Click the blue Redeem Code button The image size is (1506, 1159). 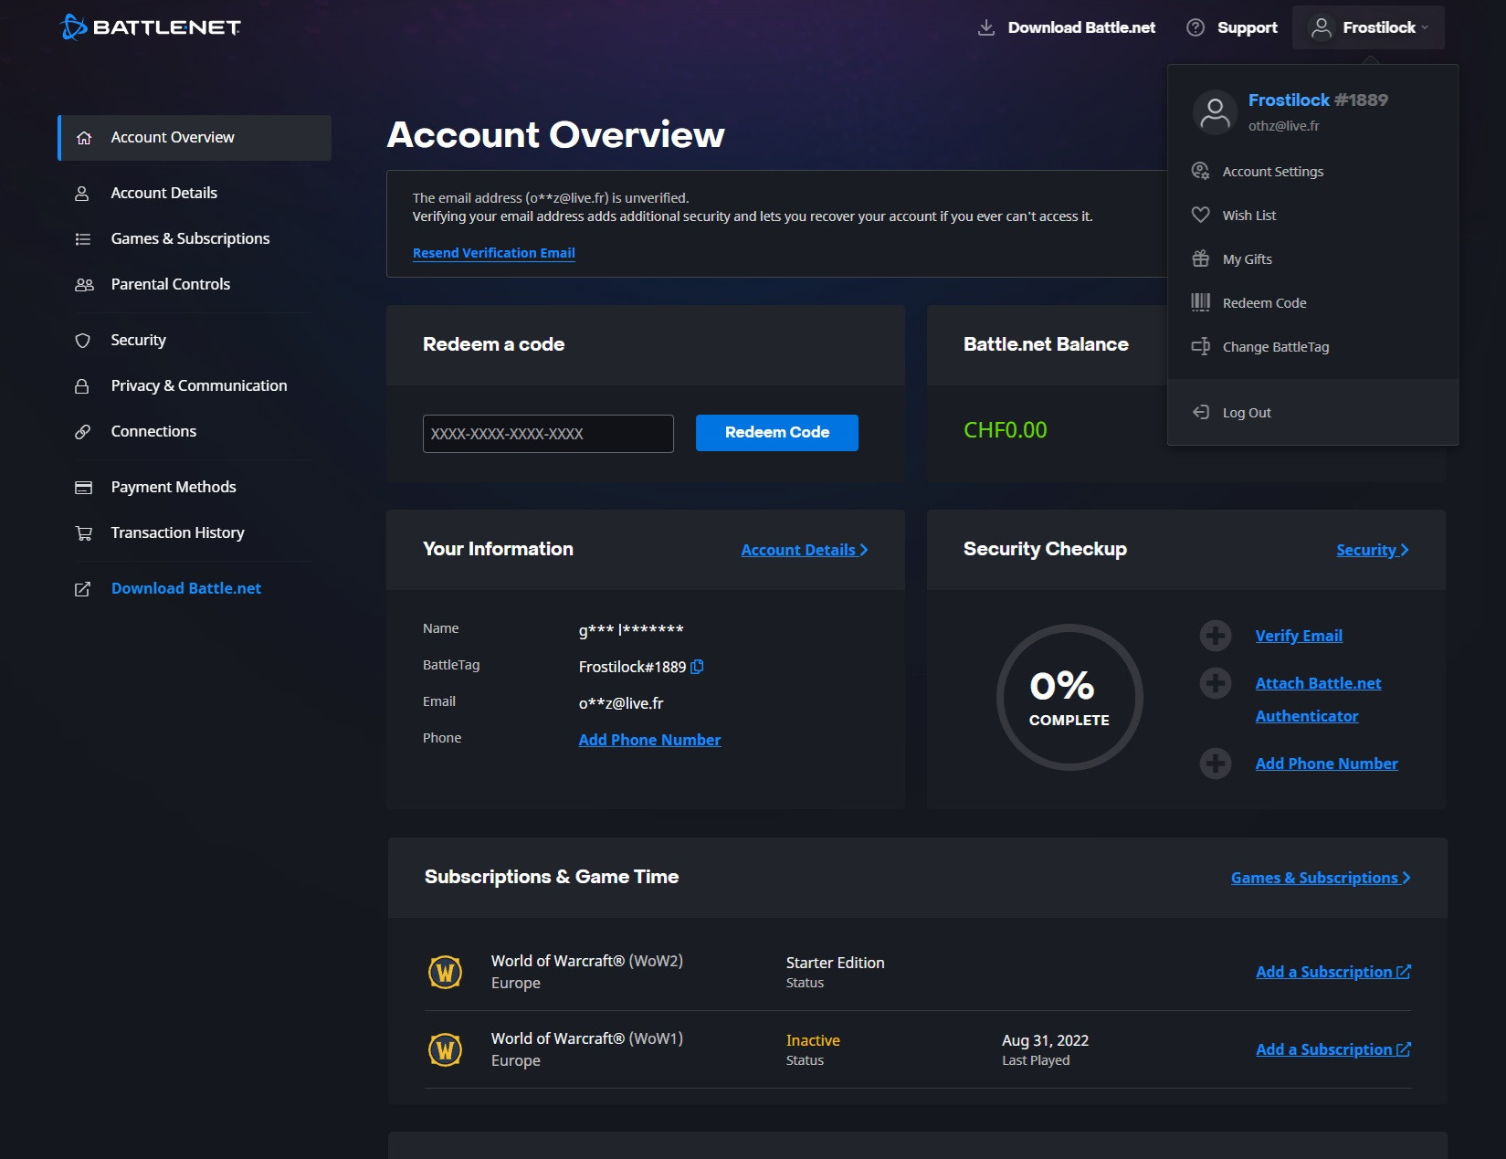(777, 433)
